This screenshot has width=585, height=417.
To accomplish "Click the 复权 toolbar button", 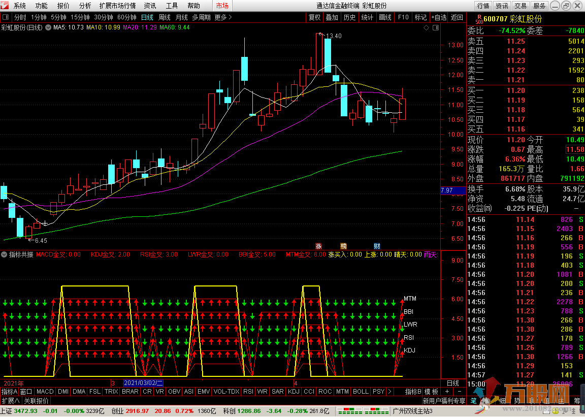I will click(314, 17).
